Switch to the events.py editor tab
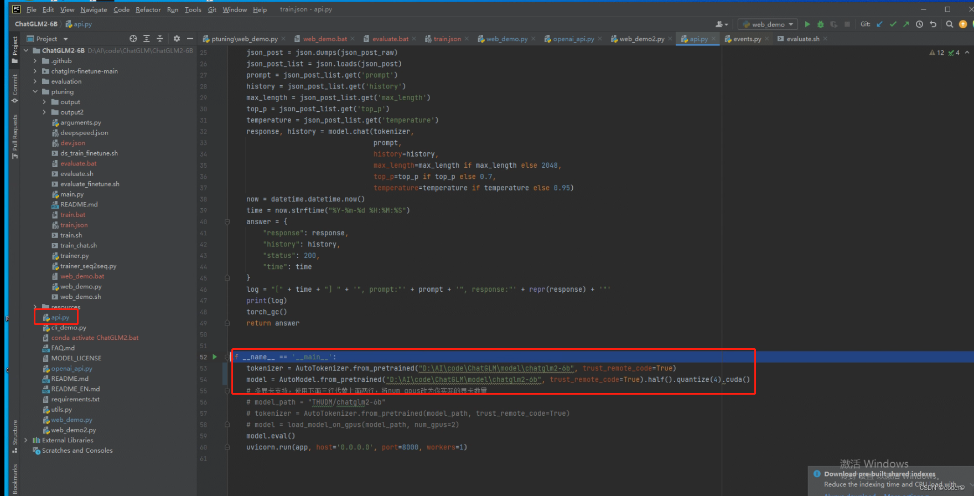 (747, 39)
